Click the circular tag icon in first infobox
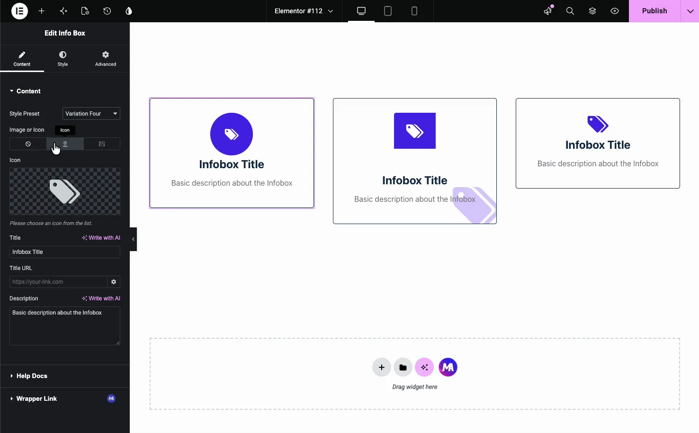The width and height of the screenshot is (699, 433). click(x=232, y=134)
